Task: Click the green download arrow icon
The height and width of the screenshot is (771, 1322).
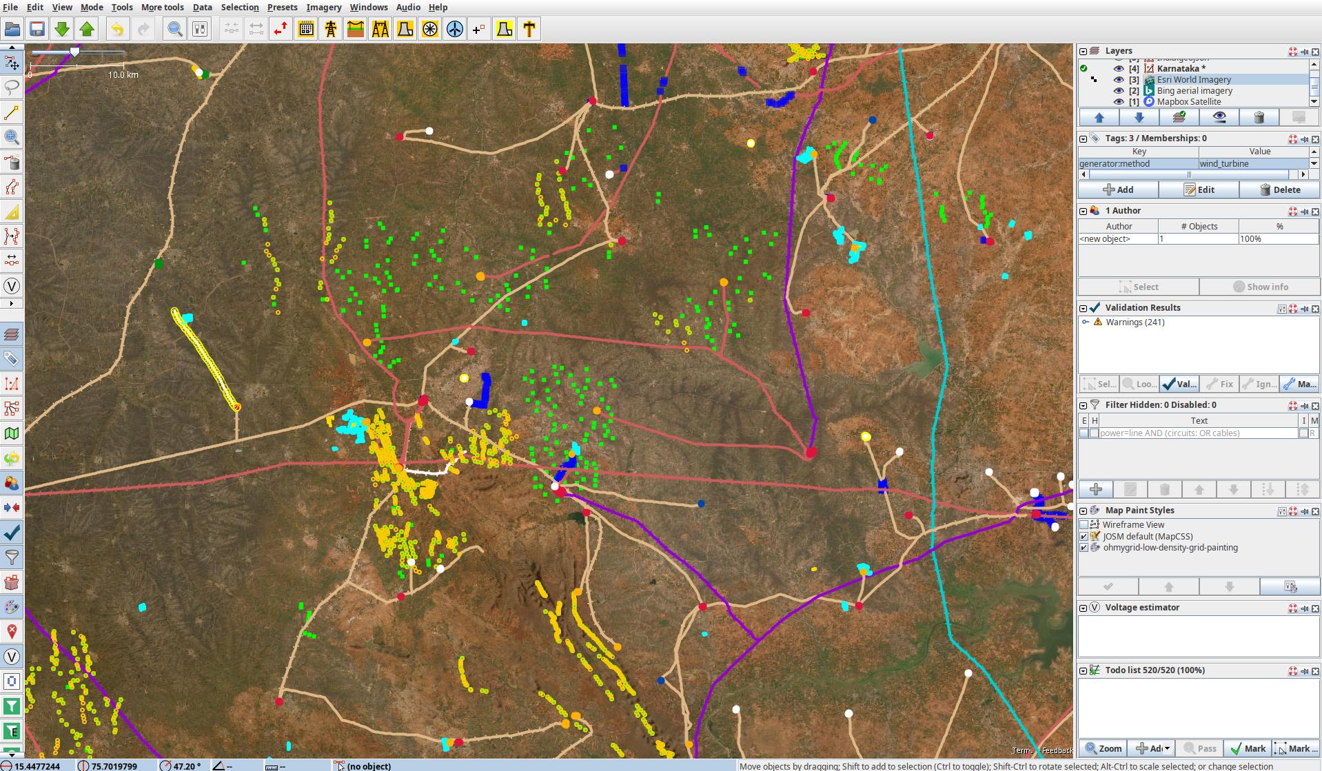Action: click(x=62, y=30)
